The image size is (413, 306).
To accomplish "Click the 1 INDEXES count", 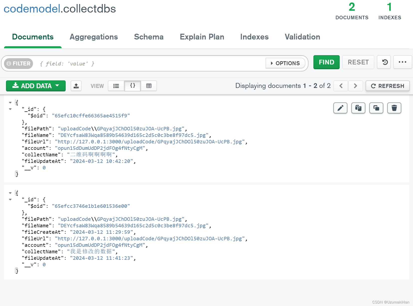I will click(x=390, y=11).
